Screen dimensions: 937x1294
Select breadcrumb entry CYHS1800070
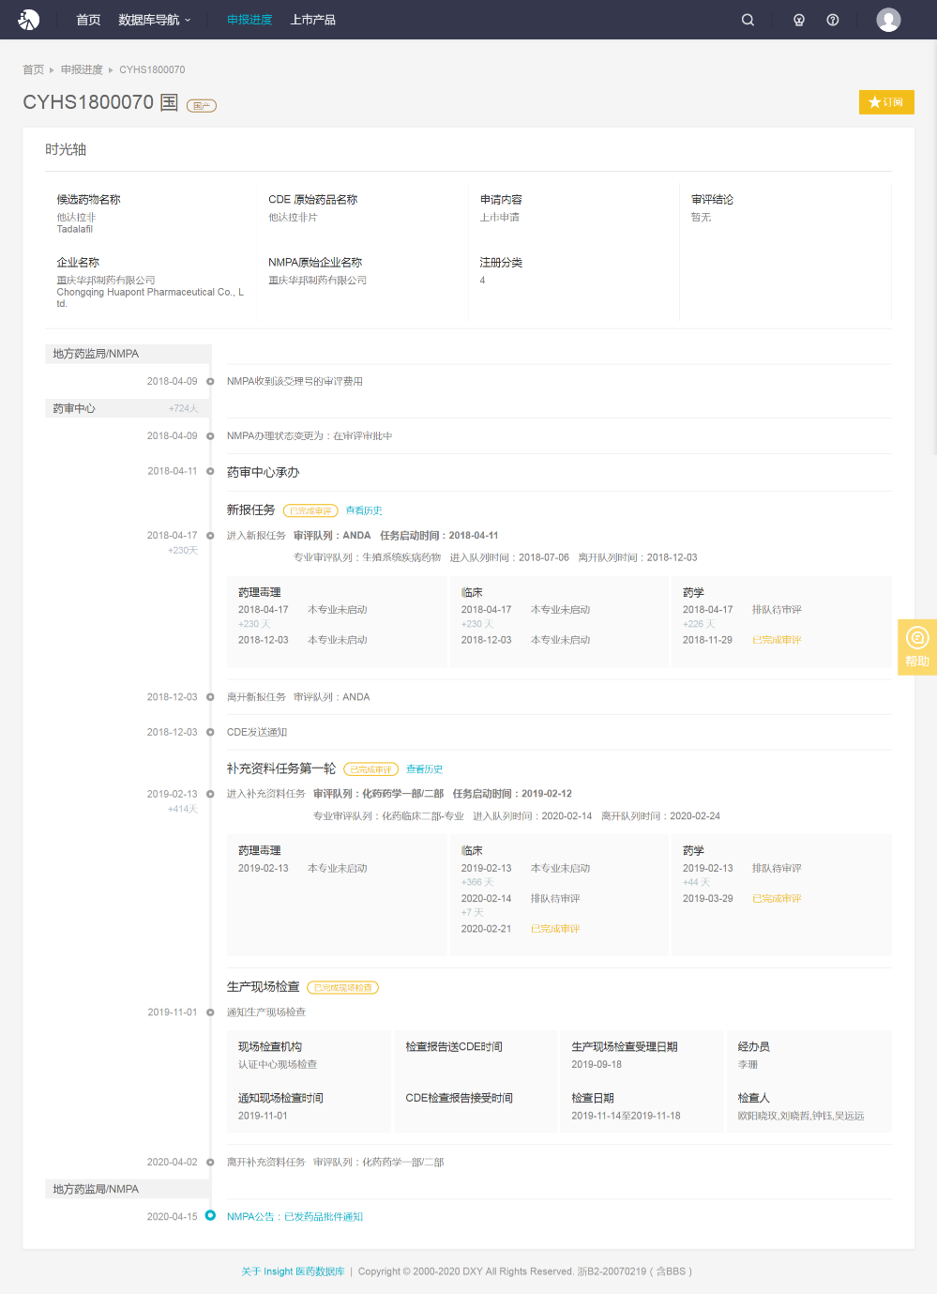pyautogui.click(x=152, y=69)
